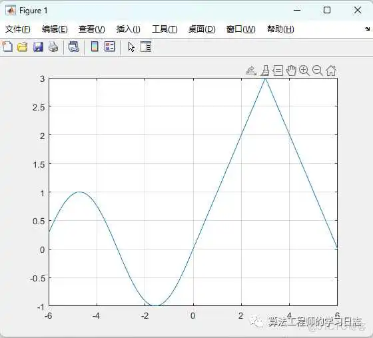Screen dimensions: 373x338
Task: Open the 插入(I) menu
Action: pyautogui.click(x=128, y=29)
